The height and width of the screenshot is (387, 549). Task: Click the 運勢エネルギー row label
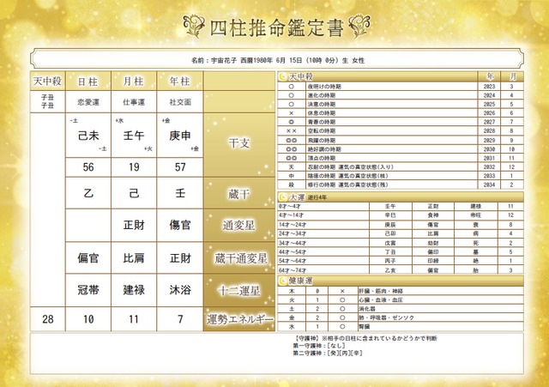[239, 319]
